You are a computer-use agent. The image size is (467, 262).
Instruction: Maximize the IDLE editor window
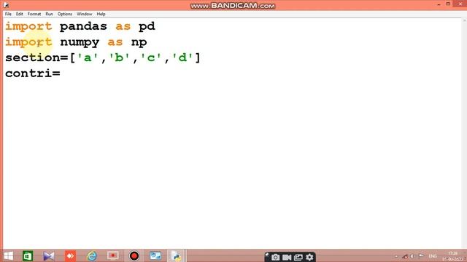(x=448, y=4)
